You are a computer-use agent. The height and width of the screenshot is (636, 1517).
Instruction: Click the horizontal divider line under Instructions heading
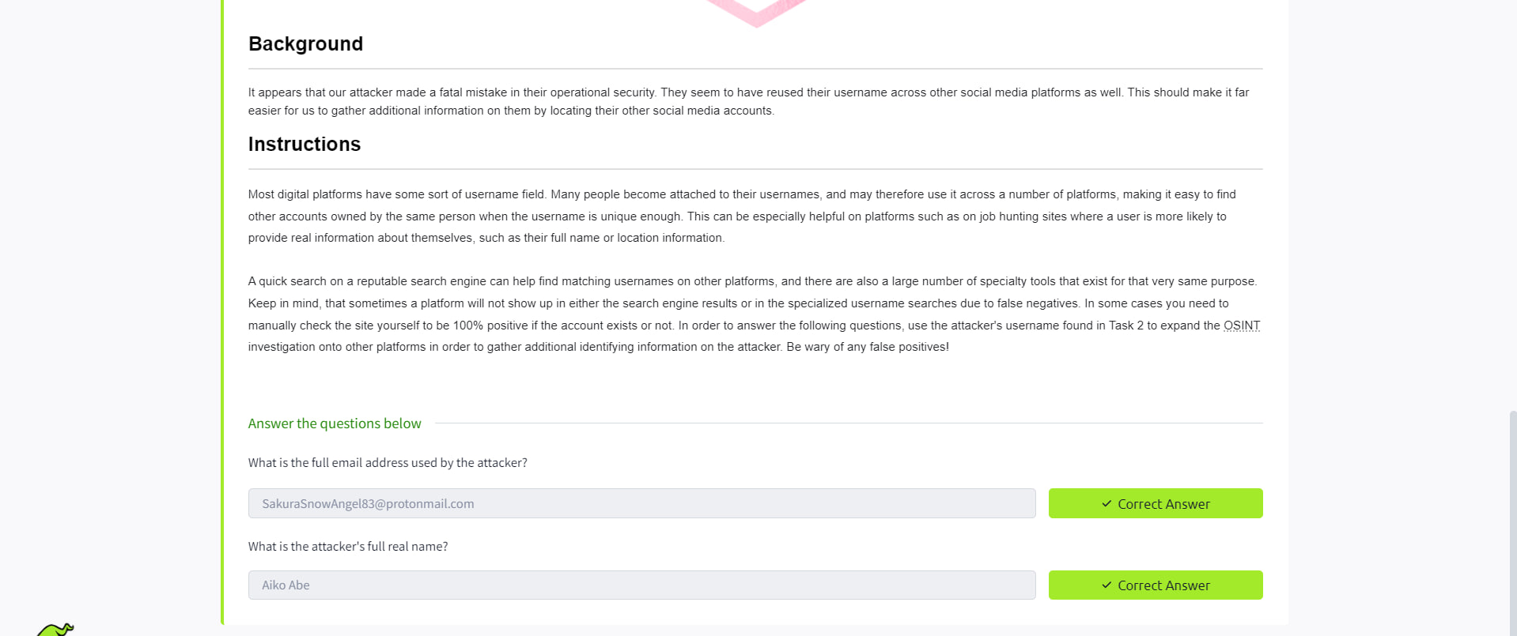point(755,169)
